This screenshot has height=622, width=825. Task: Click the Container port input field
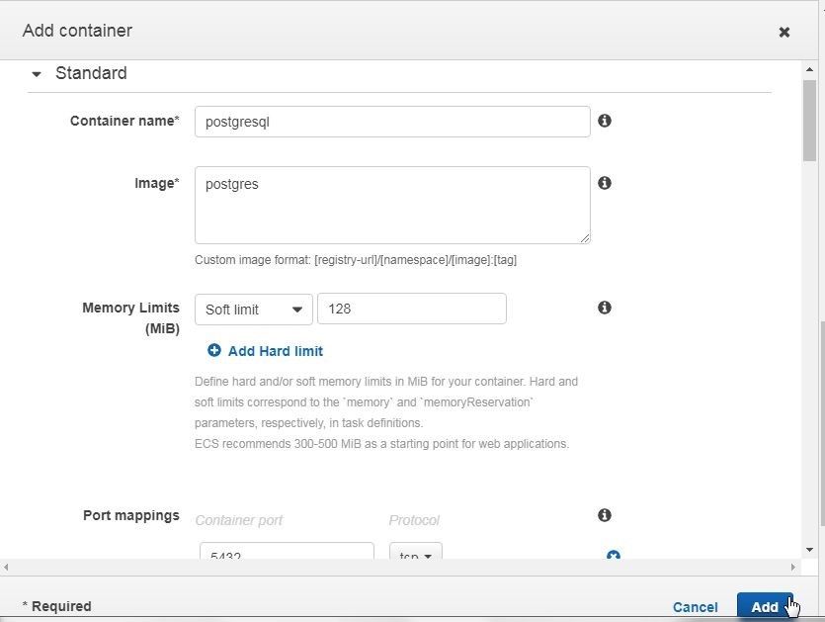click(x=287, y=552)
